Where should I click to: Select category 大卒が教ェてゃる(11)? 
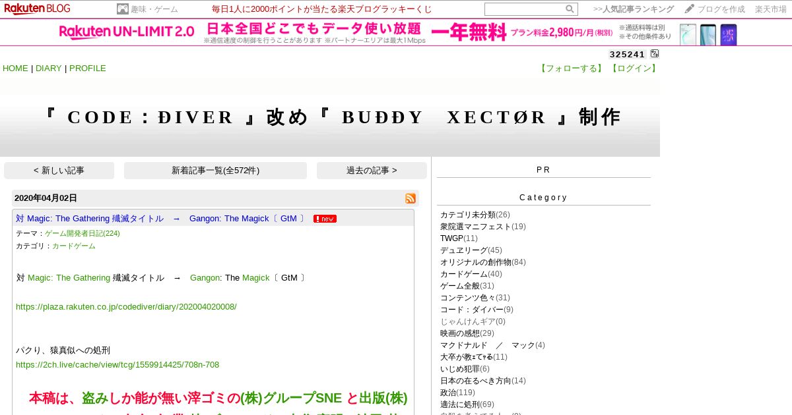pos(474,357)
